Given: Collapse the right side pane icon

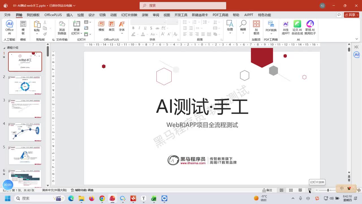Looking at the screenshot, I should (356, 47).
